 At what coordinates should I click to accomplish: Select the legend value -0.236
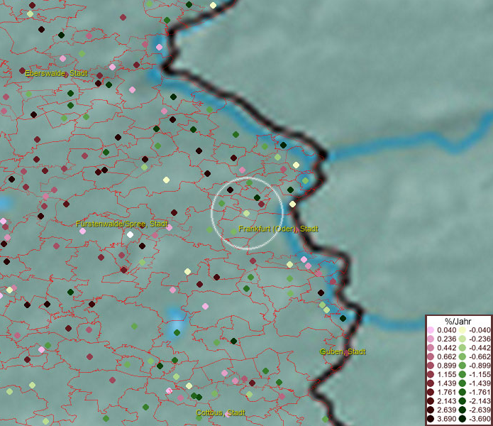coord(480,339)
